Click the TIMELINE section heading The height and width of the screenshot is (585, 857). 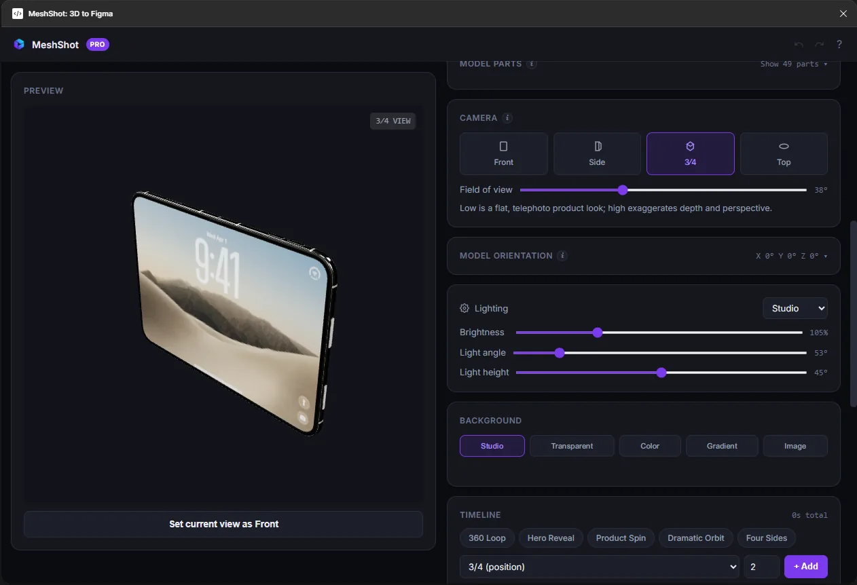pos(480,515)
